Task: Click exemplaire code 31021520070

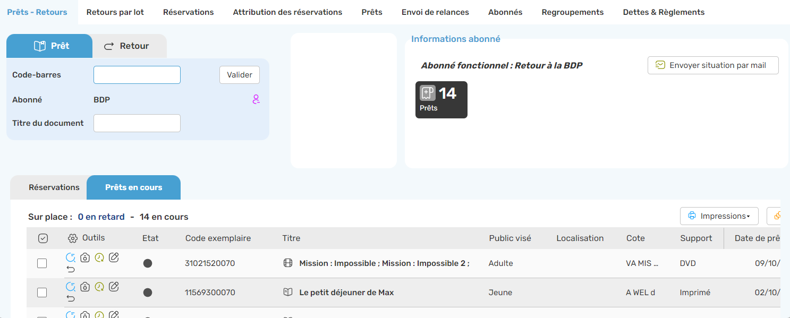Action: (x=210, y=263)
